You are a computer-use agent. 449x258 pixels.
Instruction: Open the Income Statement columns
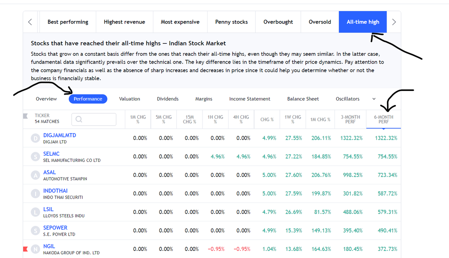tap(250, 99)
